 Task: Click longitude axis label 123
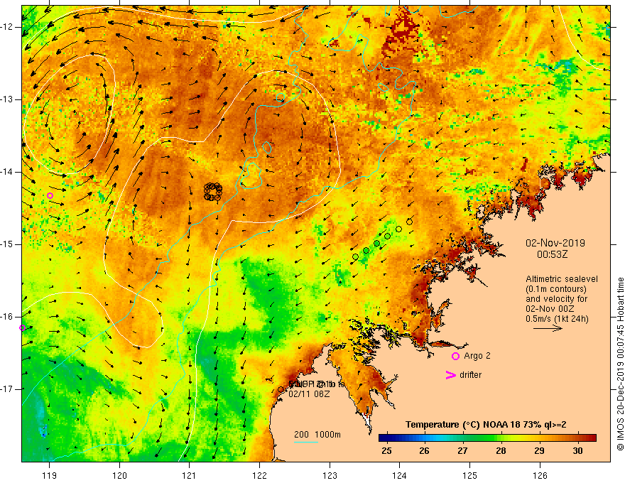(x=330, y=475)
